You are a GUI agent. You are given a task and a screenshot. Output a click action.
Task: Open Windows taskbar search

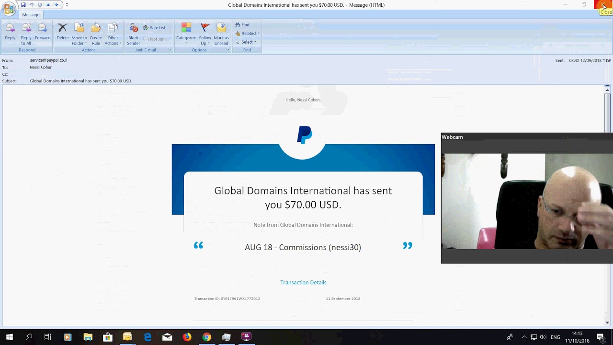pos(29,337)
